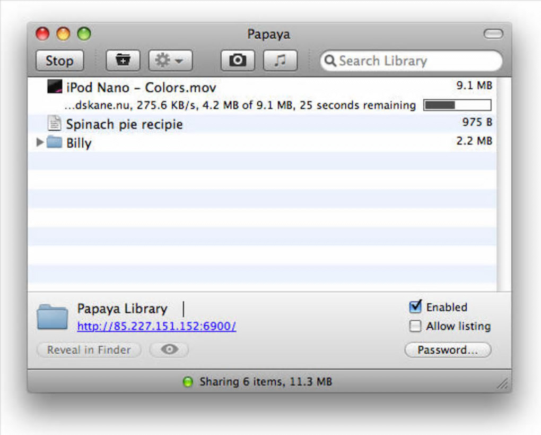This screenshot has height=435, width=541.
Task: Uncheck the Enabled checkbox
Action: (x=415, y=307)
